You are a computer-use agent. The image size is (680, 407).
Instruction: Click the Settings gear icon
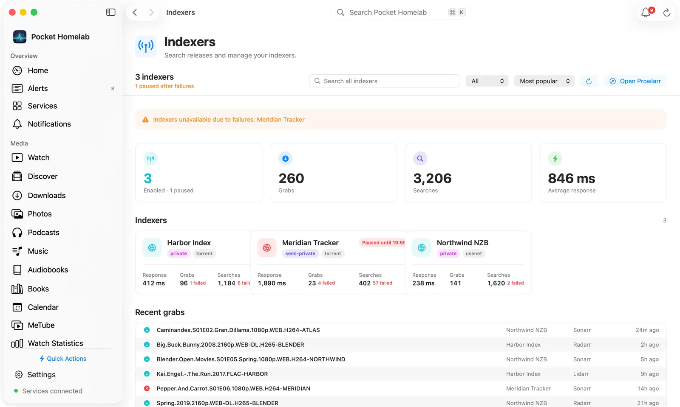tap(18, 375)
